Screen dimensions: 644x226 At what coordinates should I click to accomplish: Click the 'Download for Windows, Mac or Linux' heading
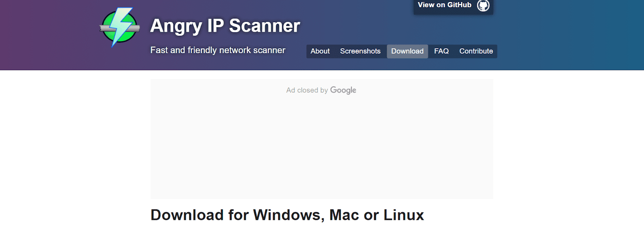287,215
